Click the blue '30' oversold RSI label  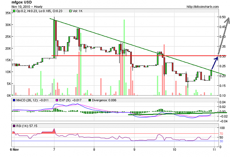[x=221, y=141]
